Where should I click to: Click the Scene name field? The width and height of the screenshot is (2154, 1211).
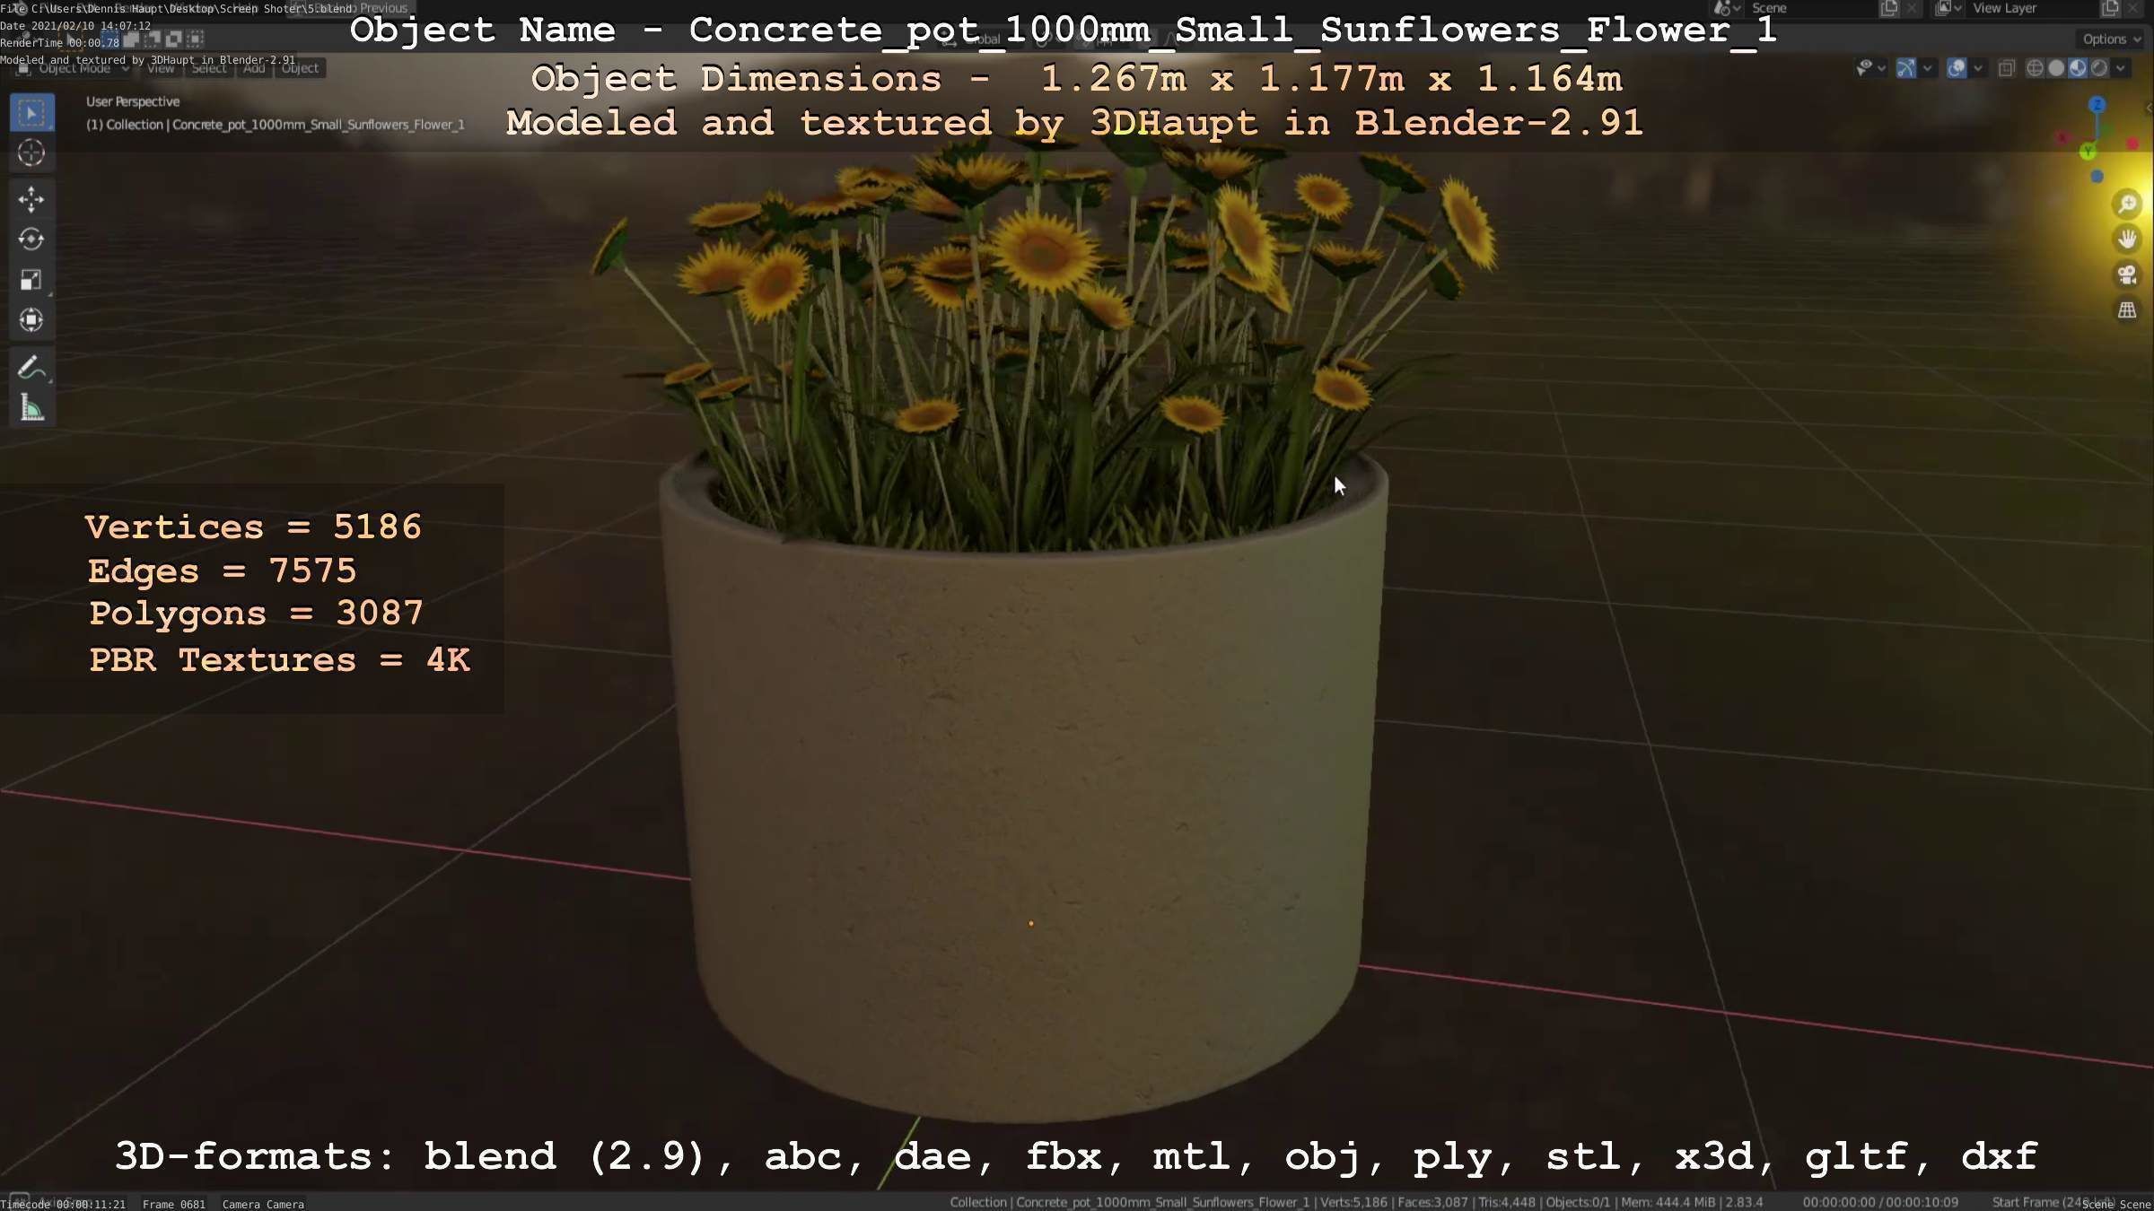(1810, 8)
